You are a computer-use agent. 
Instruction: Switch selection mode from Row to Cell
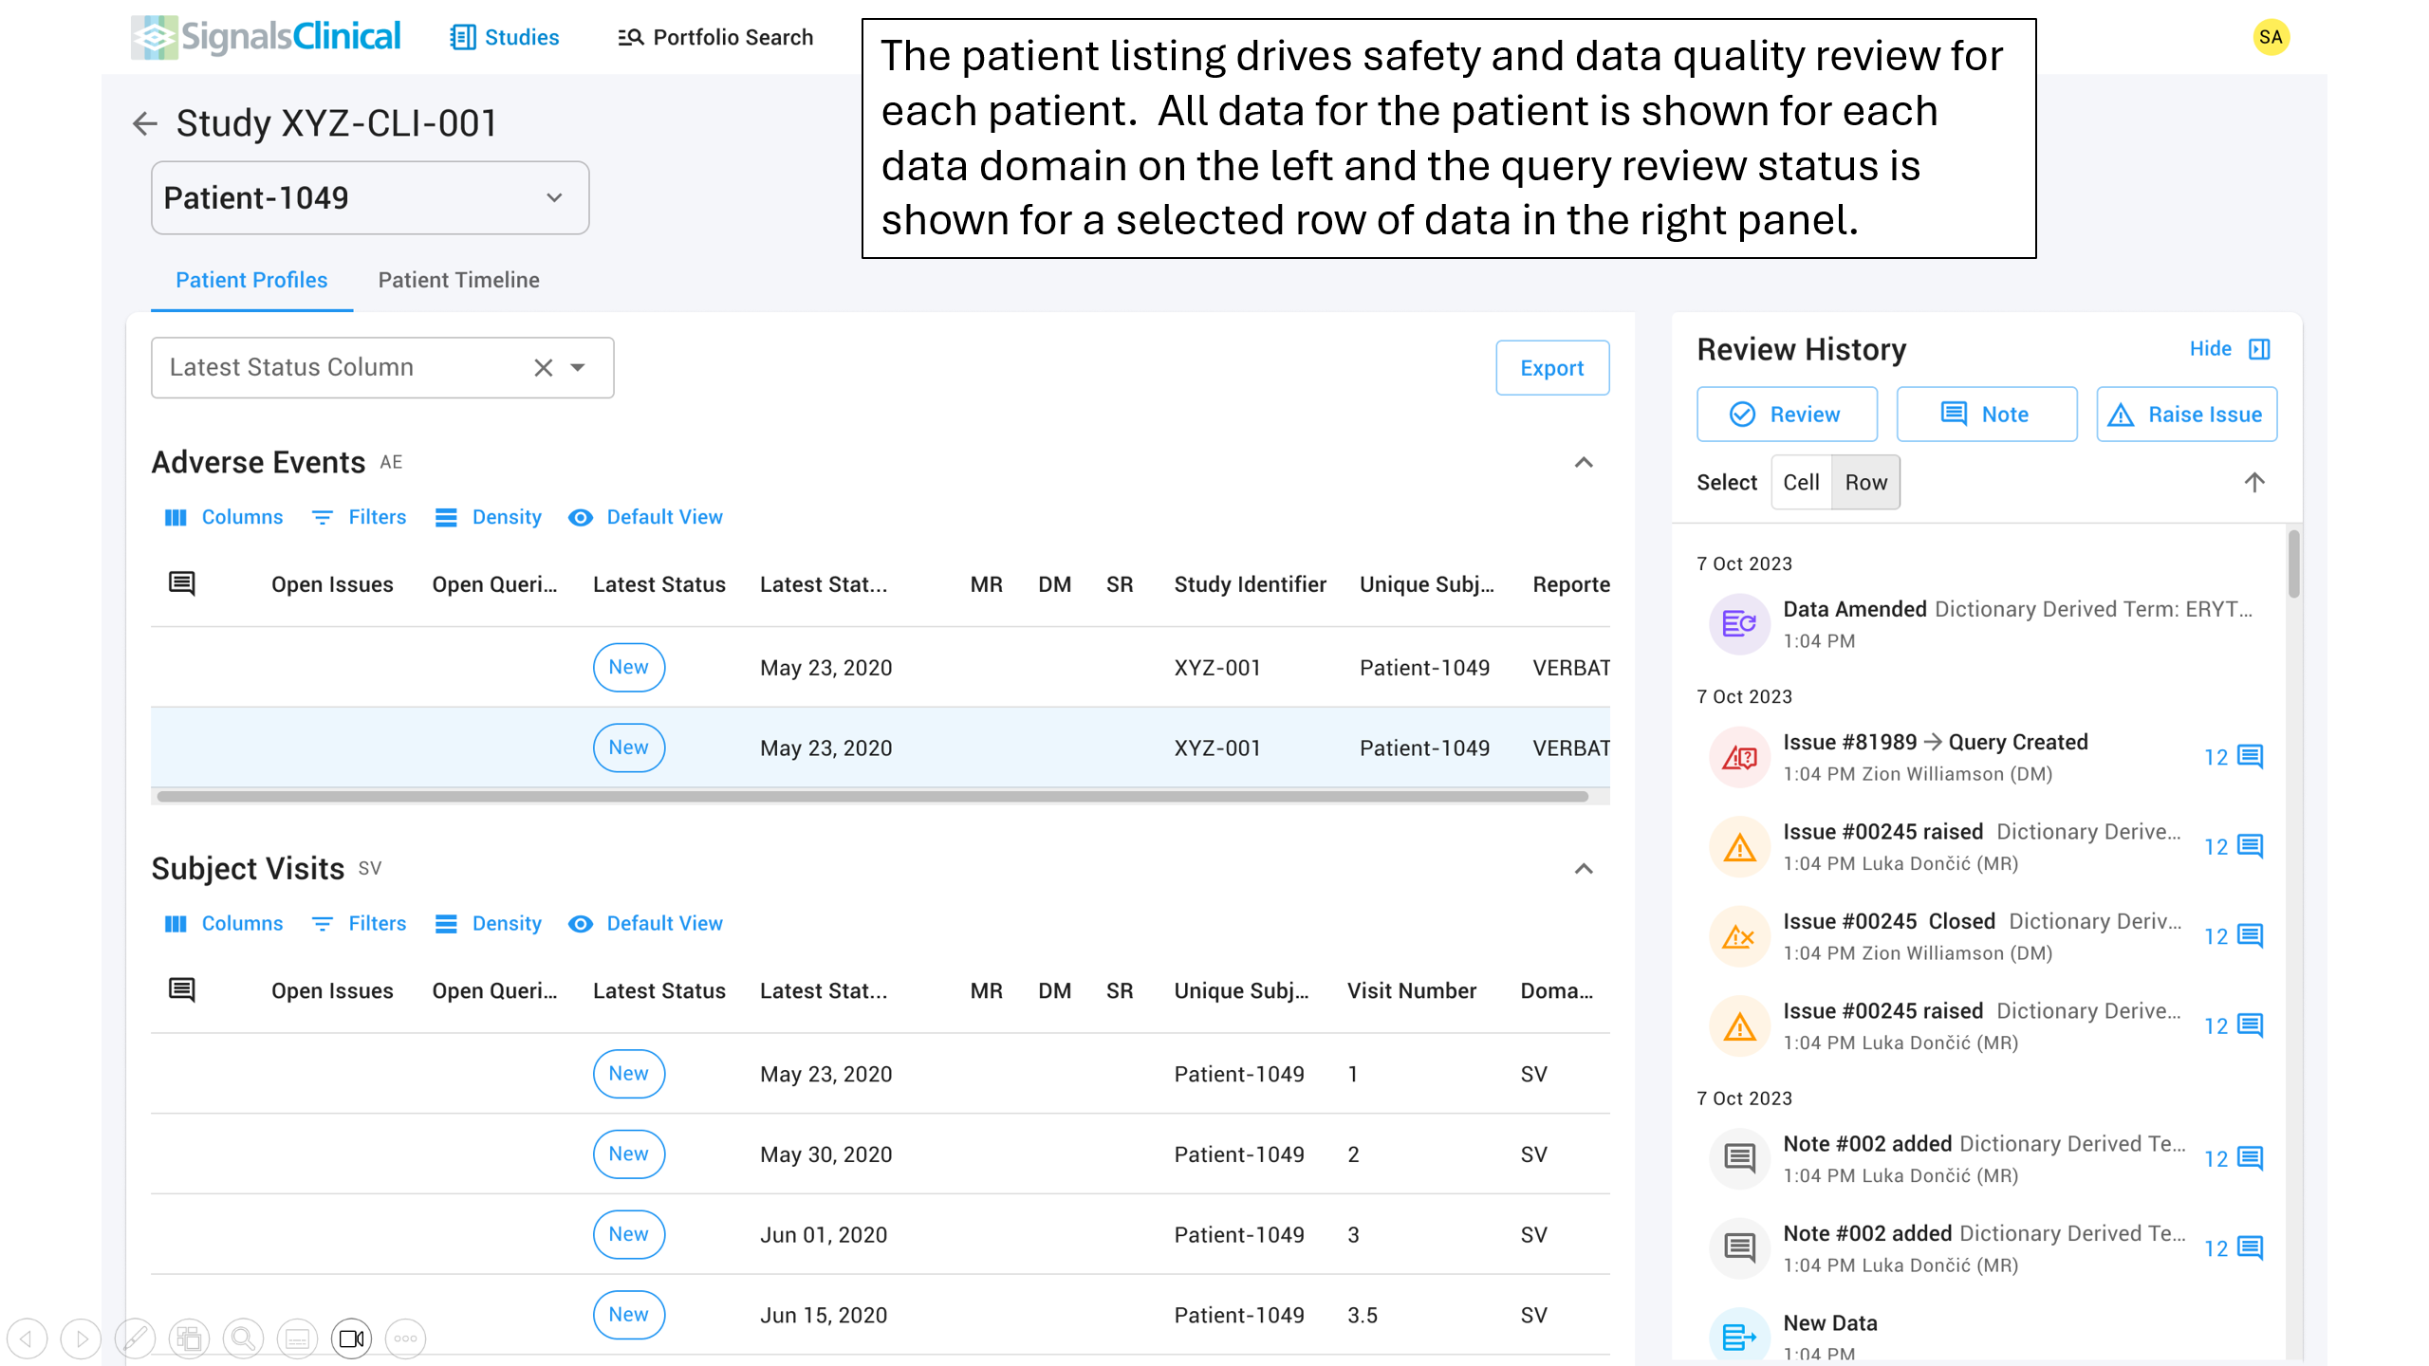coord(1801,482)
